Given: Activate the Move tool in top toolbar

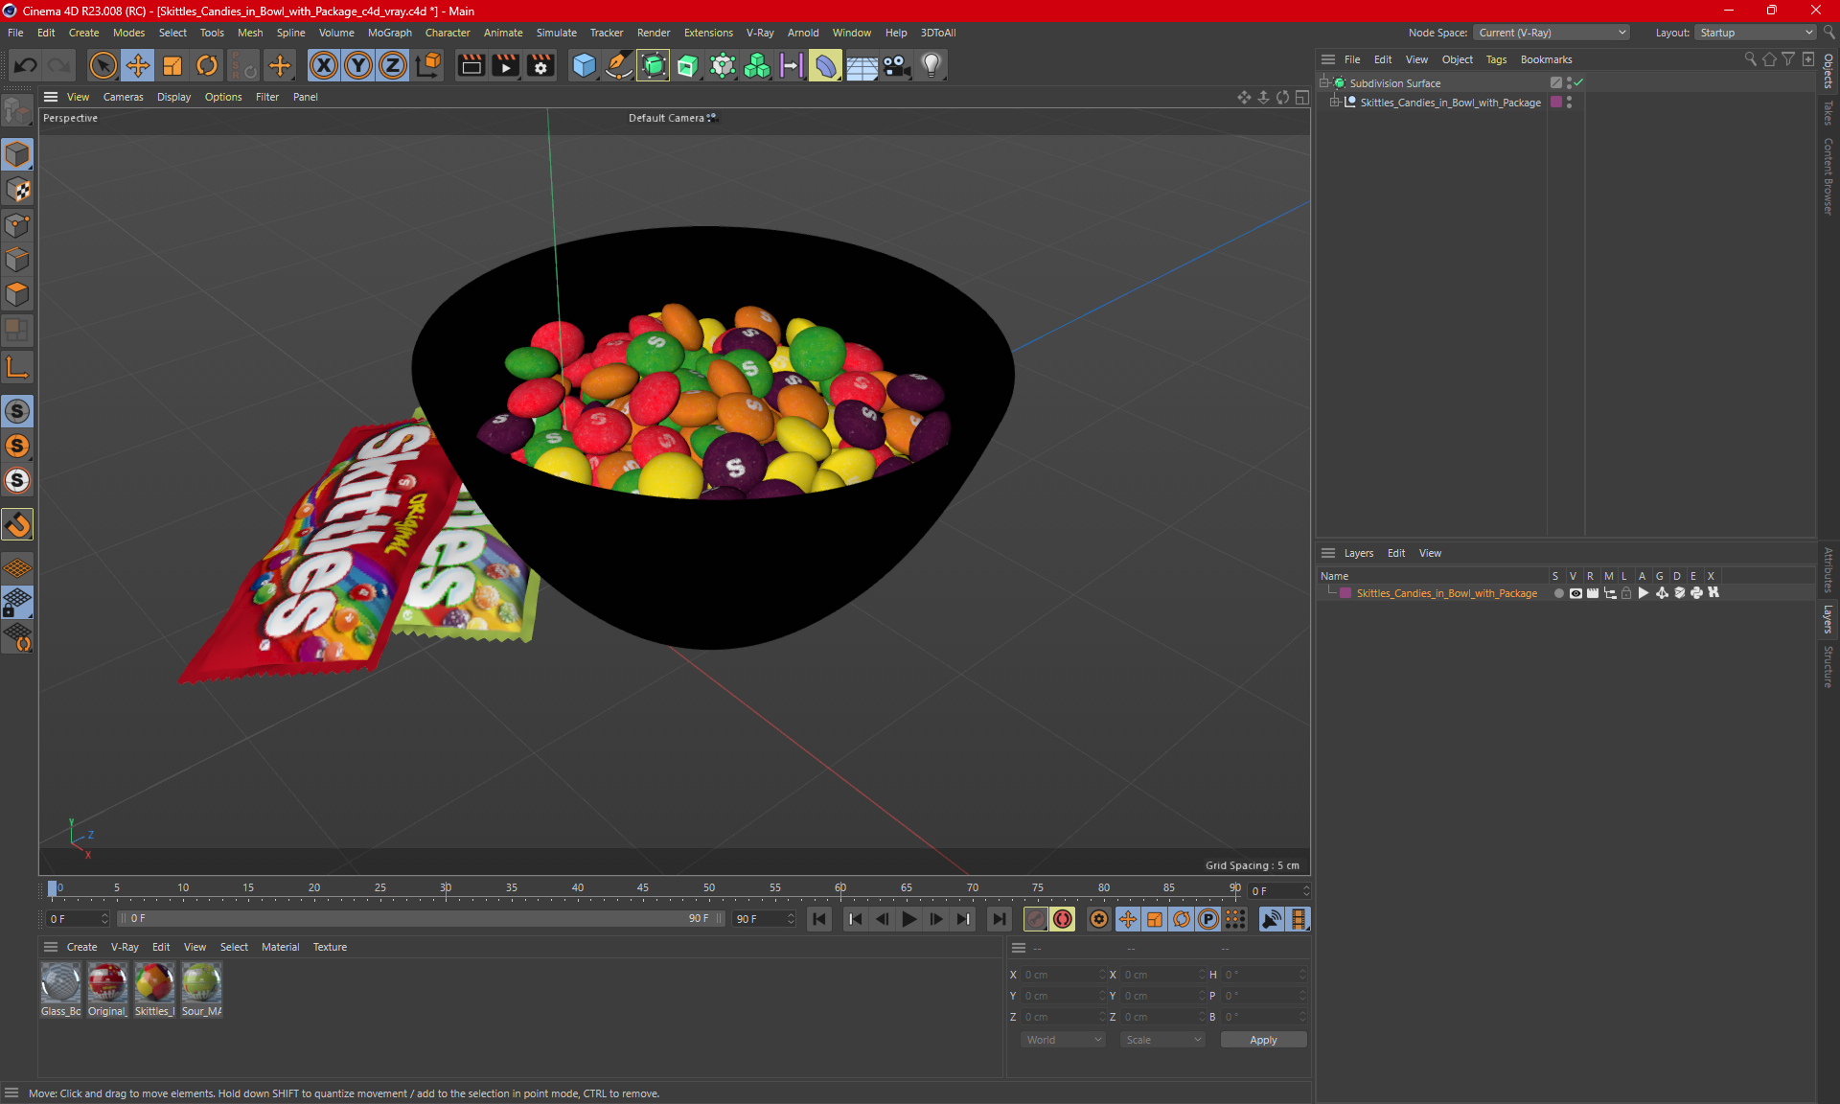Looking at the screenshot, I should pos(138,65).
